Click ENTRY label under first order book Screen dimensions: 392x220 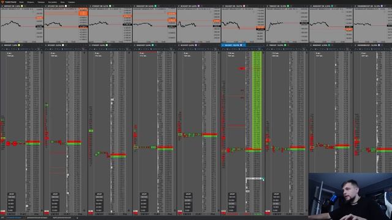point(11,214)
